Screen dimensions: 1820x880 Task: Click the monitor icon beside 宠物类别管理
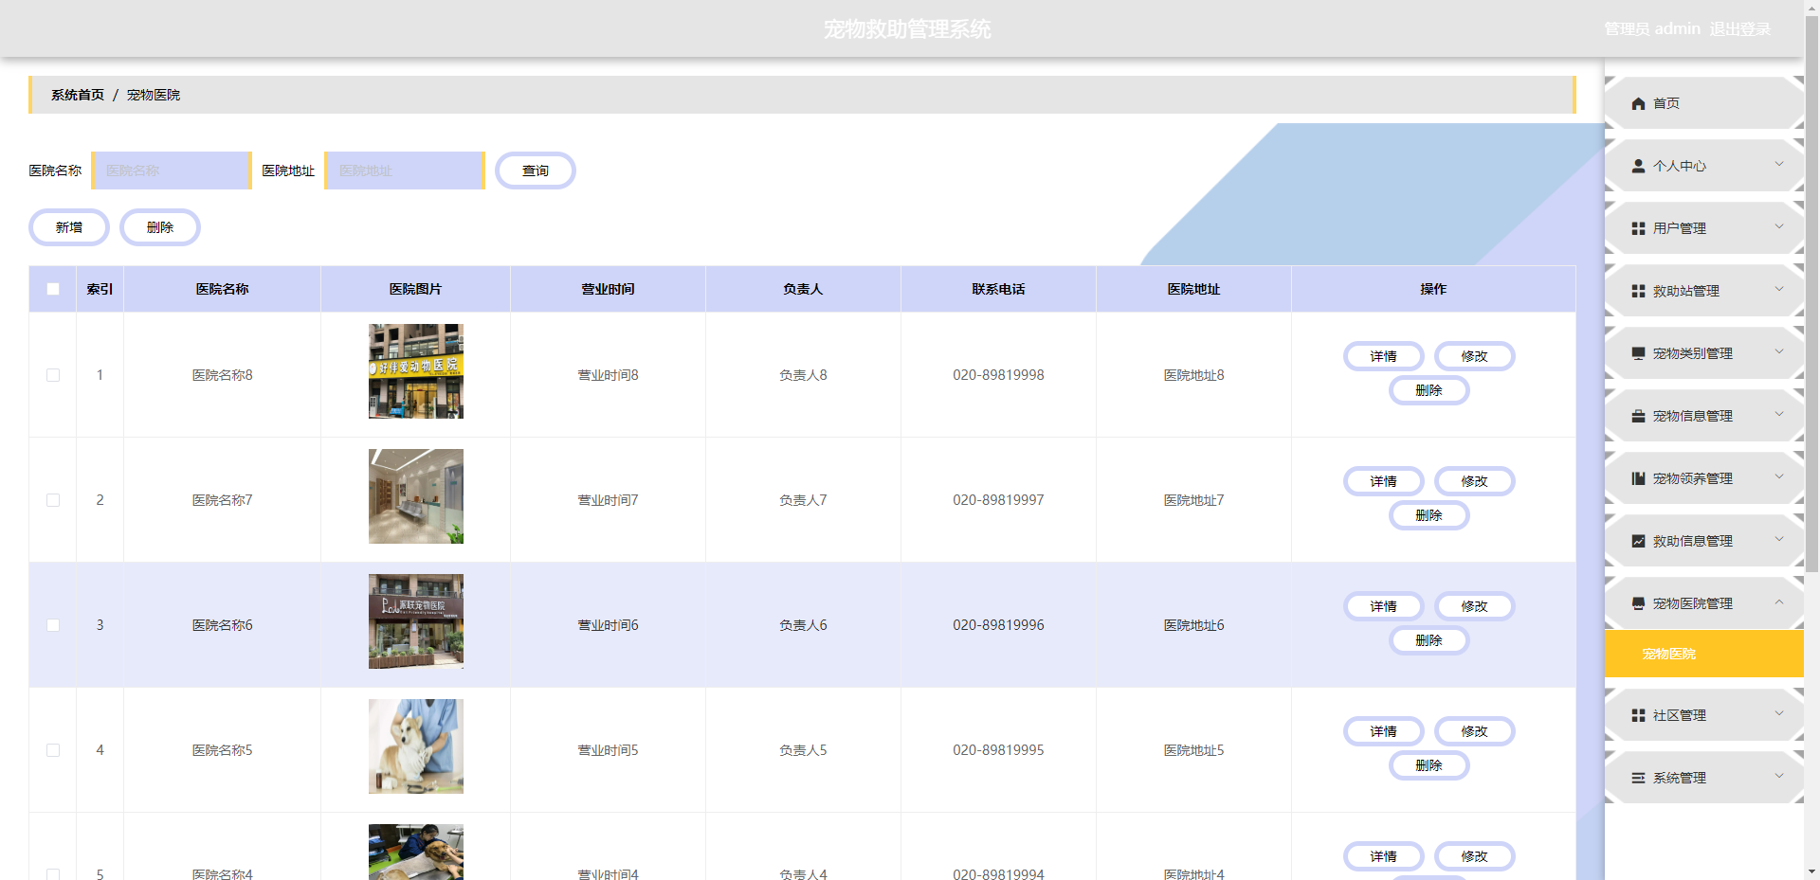(1638, 353)
